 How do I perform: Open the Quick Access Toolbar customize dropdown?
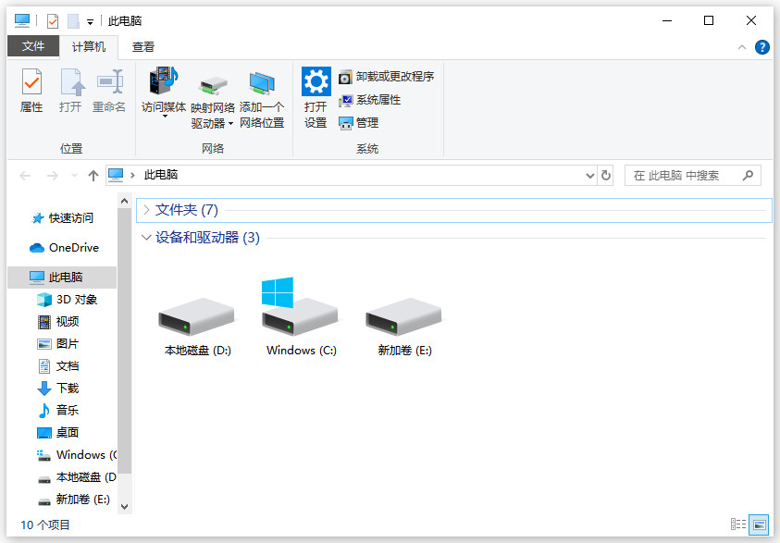point(90,21)
